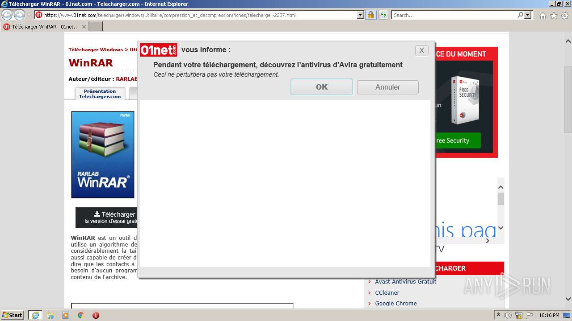
Task: Click the page scrollbar down arrow
Action: click(568, 299)
